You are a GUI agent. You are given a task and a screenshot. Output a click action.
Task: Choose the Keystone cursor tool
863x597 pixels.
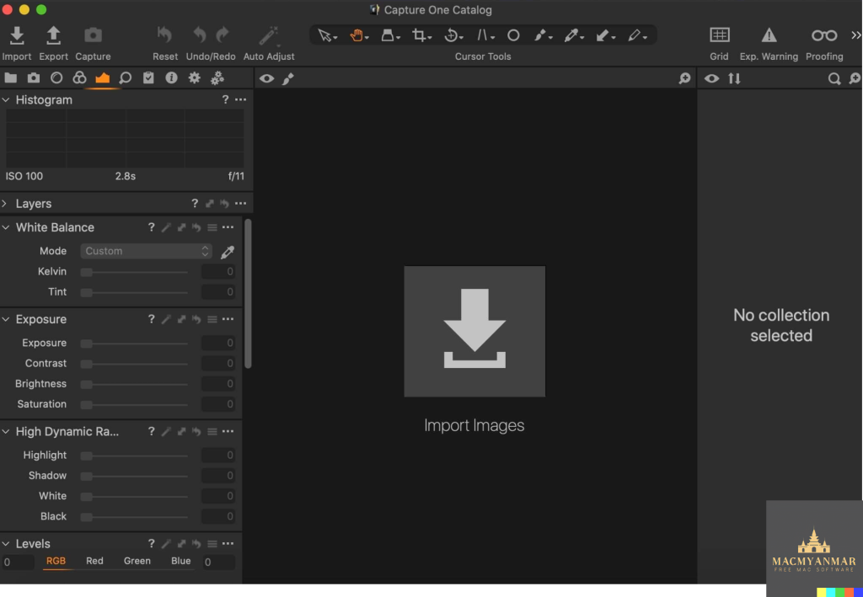(390, 35)
